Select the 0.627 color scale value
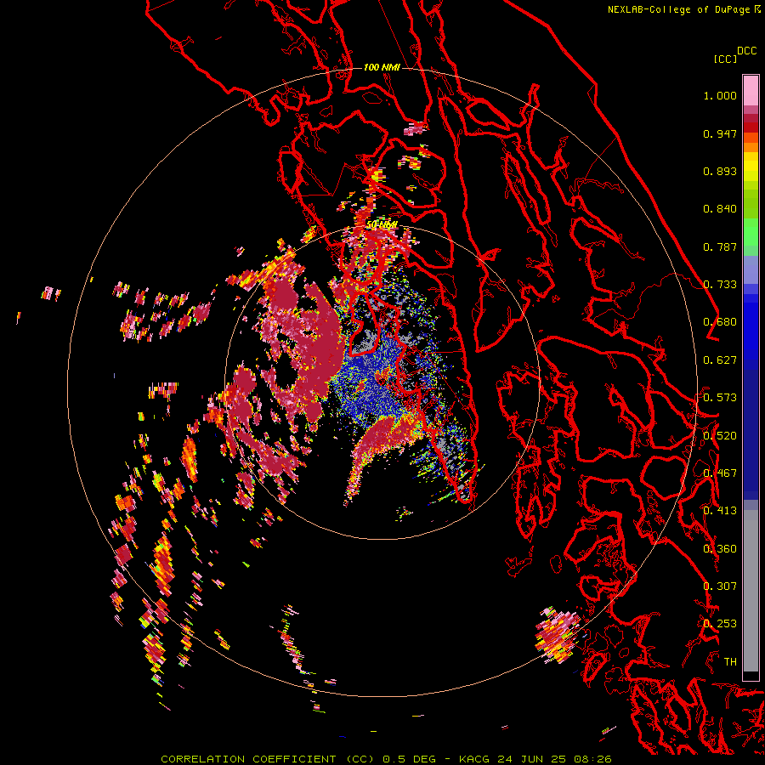This screenshot has width=765, height=765. [720, 360]
